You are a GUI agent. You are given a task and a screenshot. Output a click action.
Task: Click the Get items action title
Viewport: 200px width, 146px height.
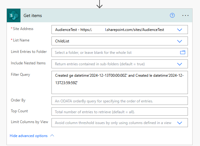[x=33, y=15]
